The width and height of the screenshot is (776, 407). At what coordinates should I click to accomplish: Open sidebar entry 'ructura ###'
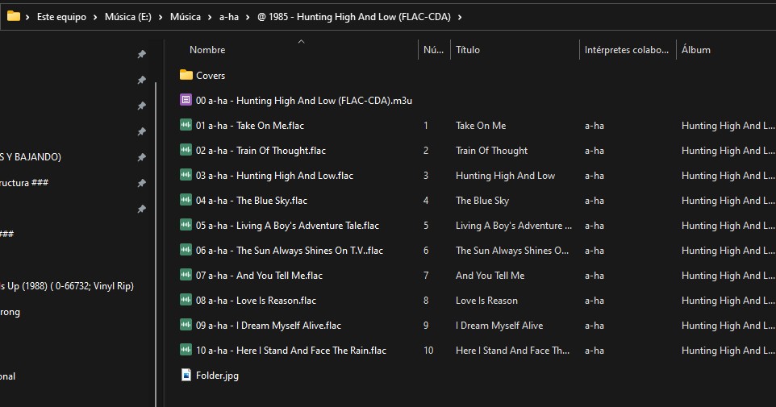[x=24, y=183]
